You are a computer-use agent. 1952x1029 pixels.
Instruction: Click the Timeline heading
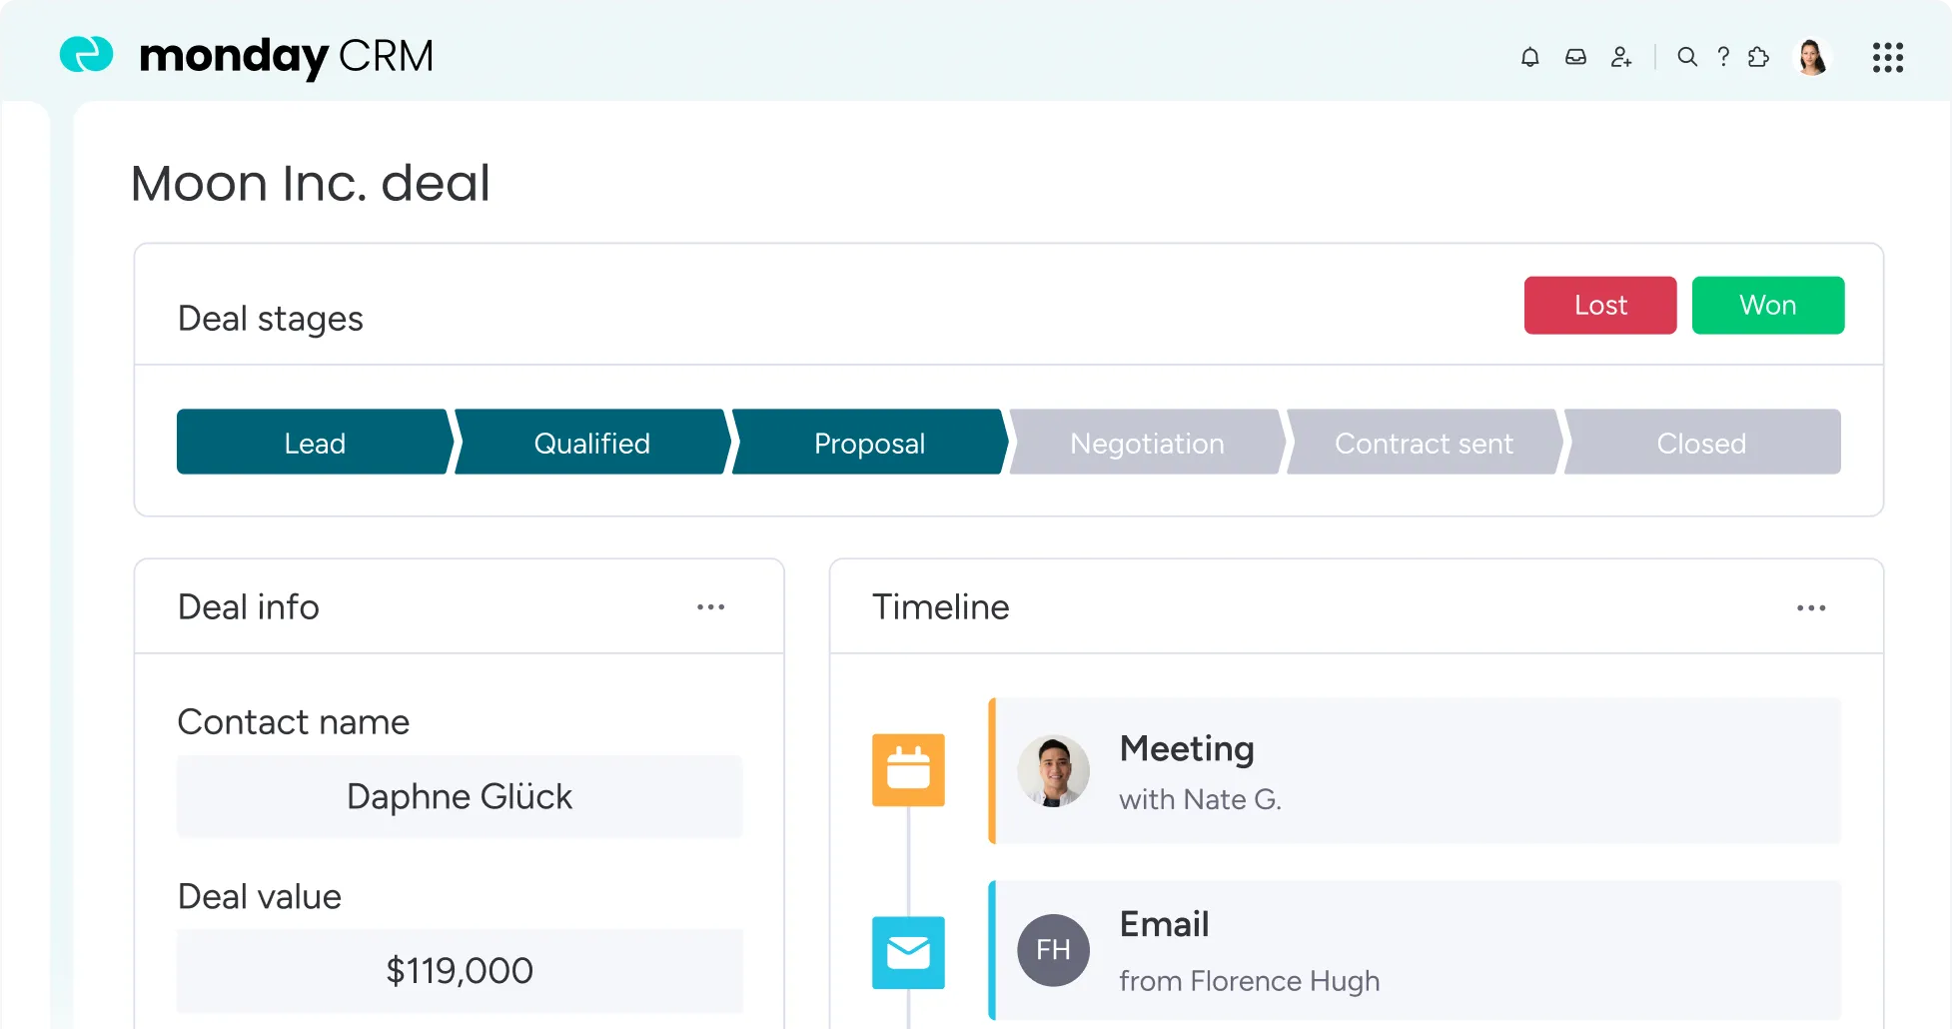[x=940, y=606]
